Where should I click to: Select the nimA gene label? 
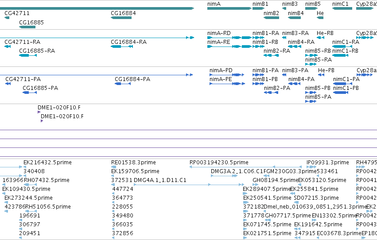(214, 4)
